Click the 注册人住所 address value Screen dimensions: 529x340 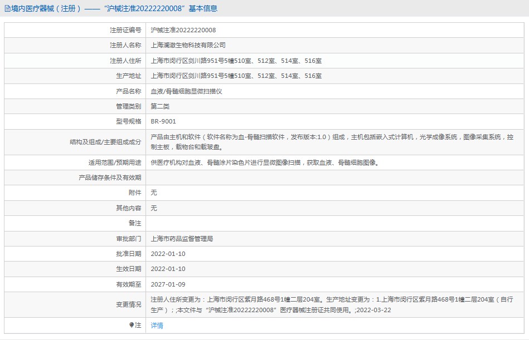coord(236,61)
